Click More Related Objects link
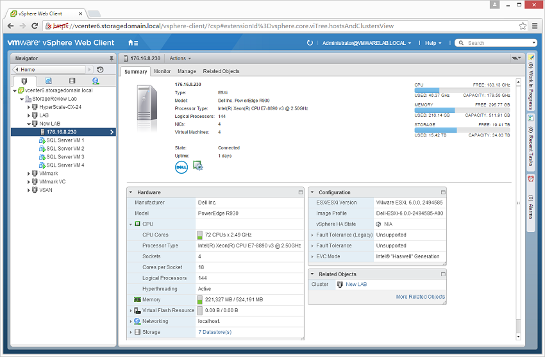 click(421, 297)
